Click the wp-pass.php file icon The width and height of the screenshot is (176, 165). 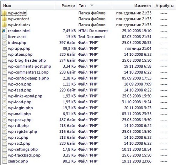(5, 120)
